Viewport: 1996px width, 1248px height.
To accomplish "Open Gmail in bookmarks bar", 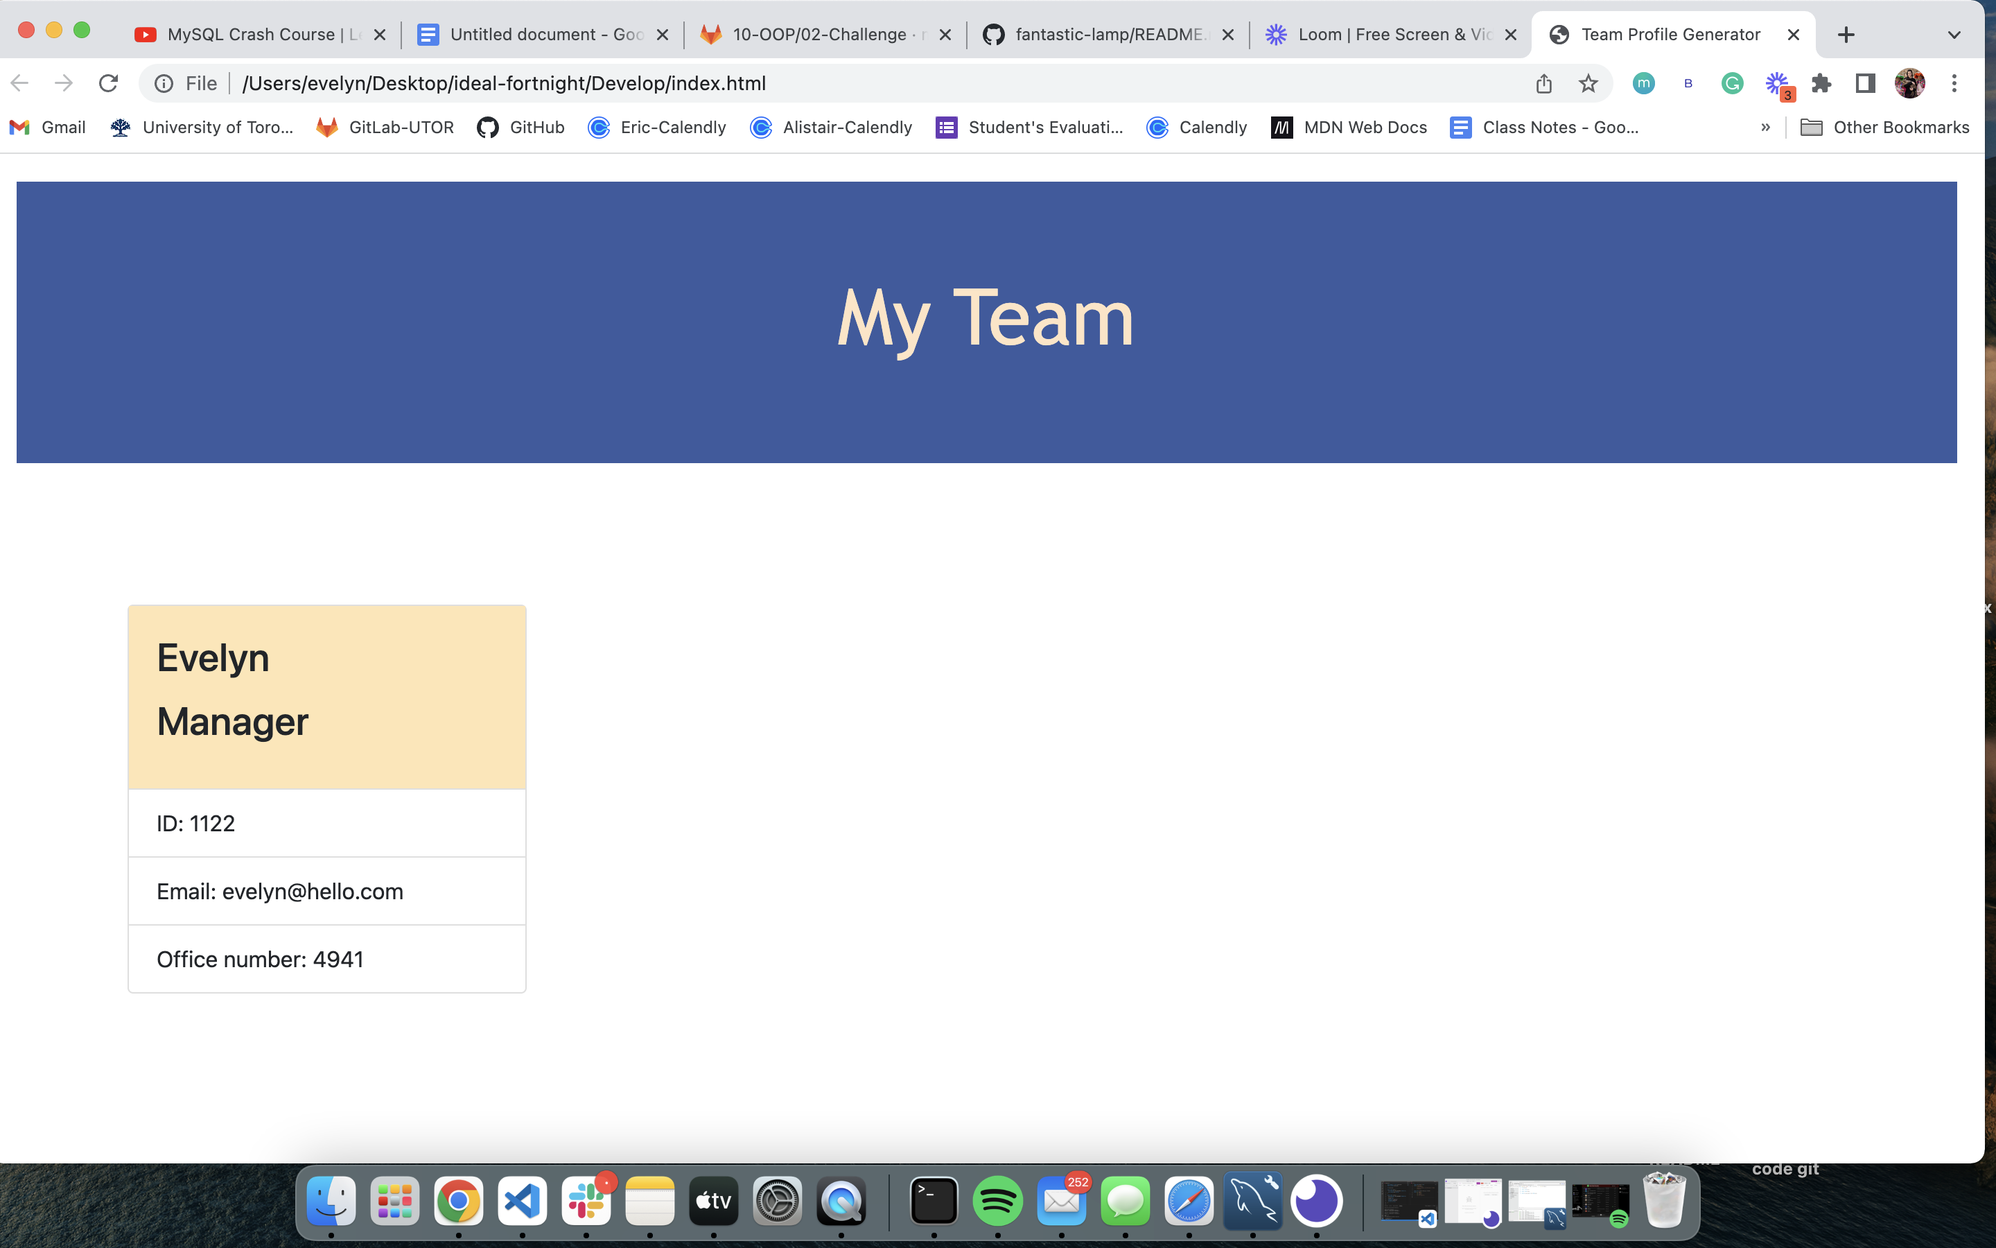I will [x=47, y=126].
